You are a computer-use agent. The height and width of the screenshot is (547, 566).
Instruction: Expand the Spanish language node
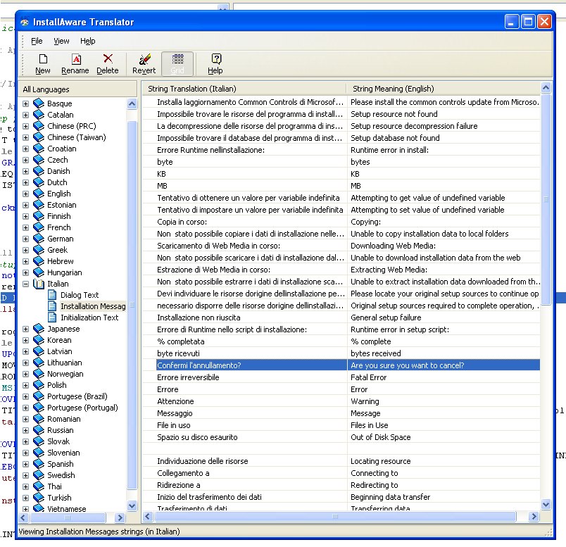25,464
